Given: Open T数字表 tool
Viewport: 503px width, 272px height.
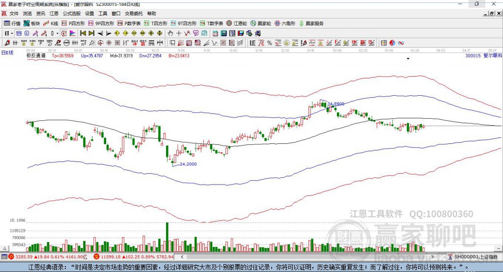Looking at the screenshot, I should (211, 24).
